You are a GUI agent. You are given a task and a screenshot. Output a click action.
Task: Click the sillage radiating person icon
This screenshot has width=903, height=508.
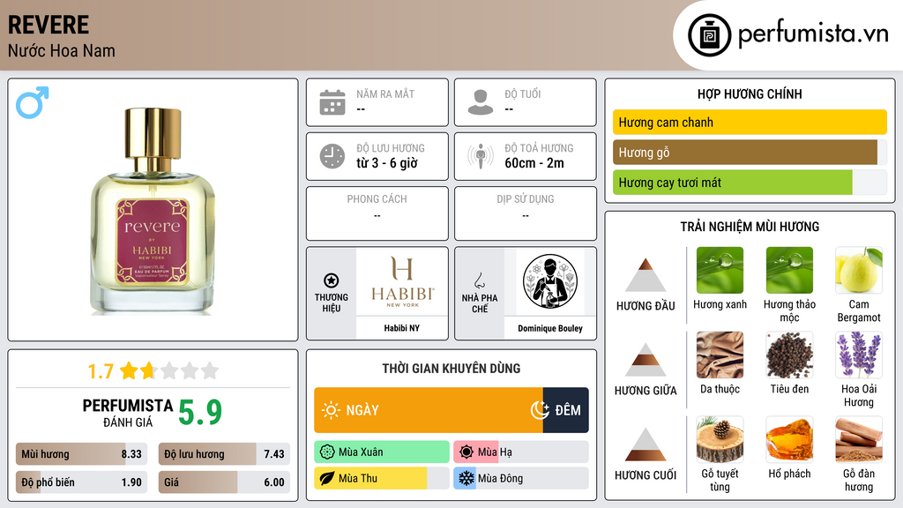coord(481,156)
